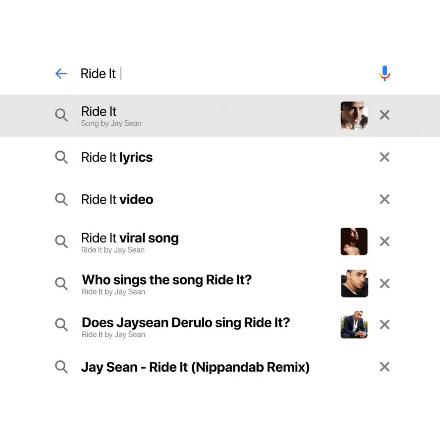Click the blue back arrow icon
This screenshot has width=440, height=440.
(61, 73)
